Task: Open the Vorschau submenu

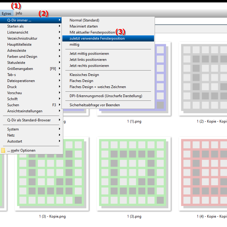Action: (x=31, y=93)
